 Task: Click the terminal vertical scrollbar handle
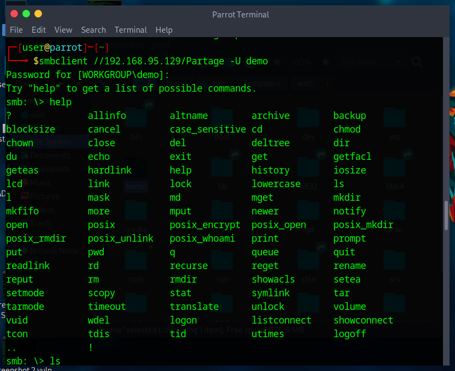pos(446,215)
